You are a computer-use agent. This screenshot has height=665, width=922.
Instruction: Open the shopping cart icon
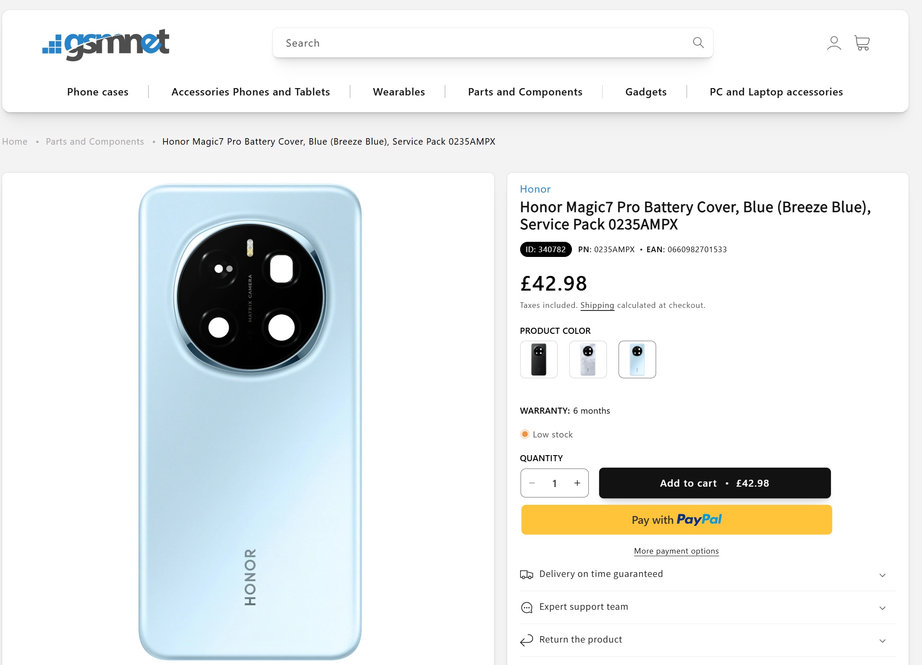(862, 43)
